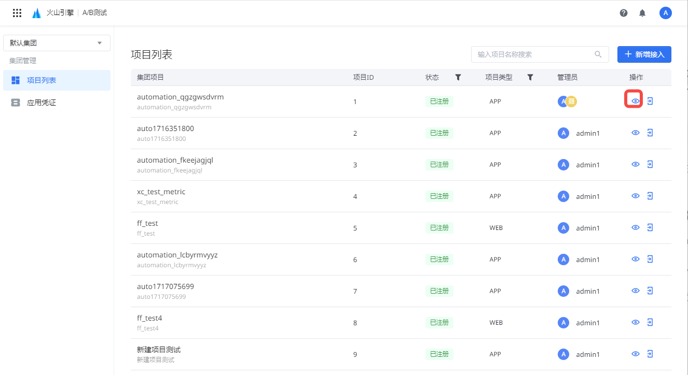Select project name 新建项目测试
Image resolution: width=688 pixels, height=375 pixels.
pos(159,350)
